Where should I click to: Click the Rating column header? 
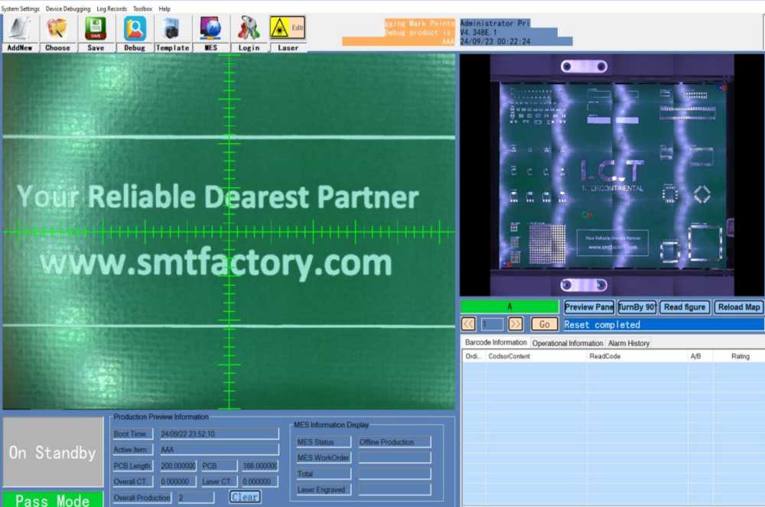tap(739, 356)
